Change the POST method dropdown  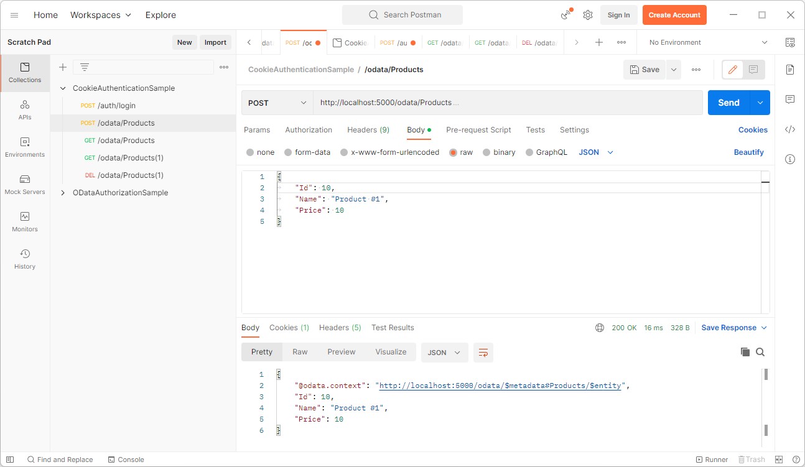(277, 103)
